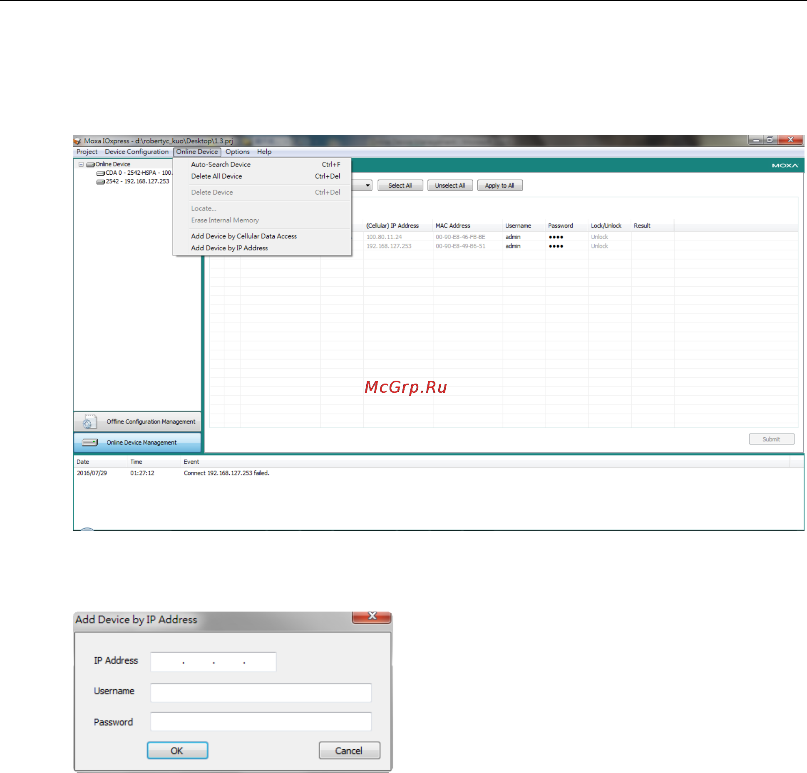Open the Project menu
This screenshot has width=807, height=773.
coord(87,152)
